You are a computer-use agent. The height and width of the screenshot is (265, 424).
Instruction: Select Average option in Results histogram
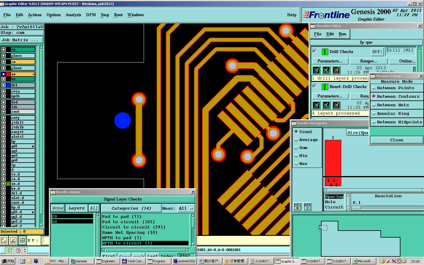tap(306, 140)
